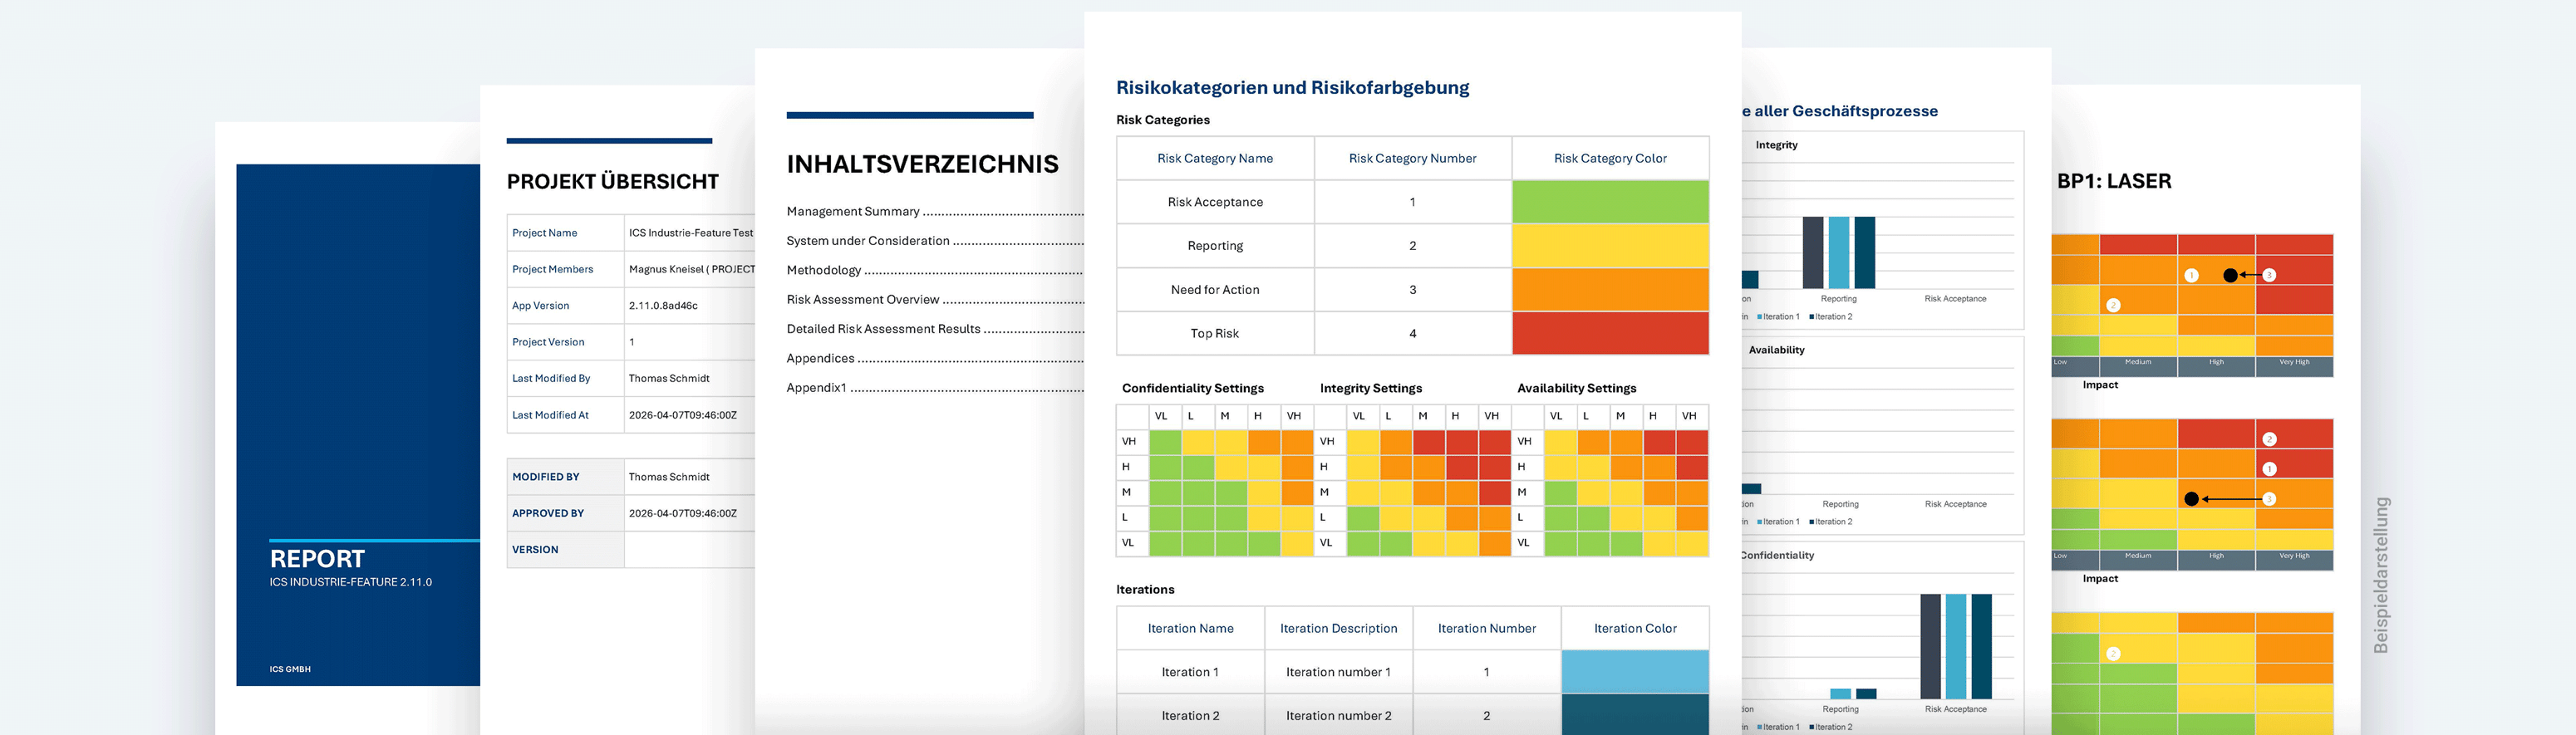Pick the red Top Risk color swatch
This screenshot has height=735, width=2576.
[1610, 333]
